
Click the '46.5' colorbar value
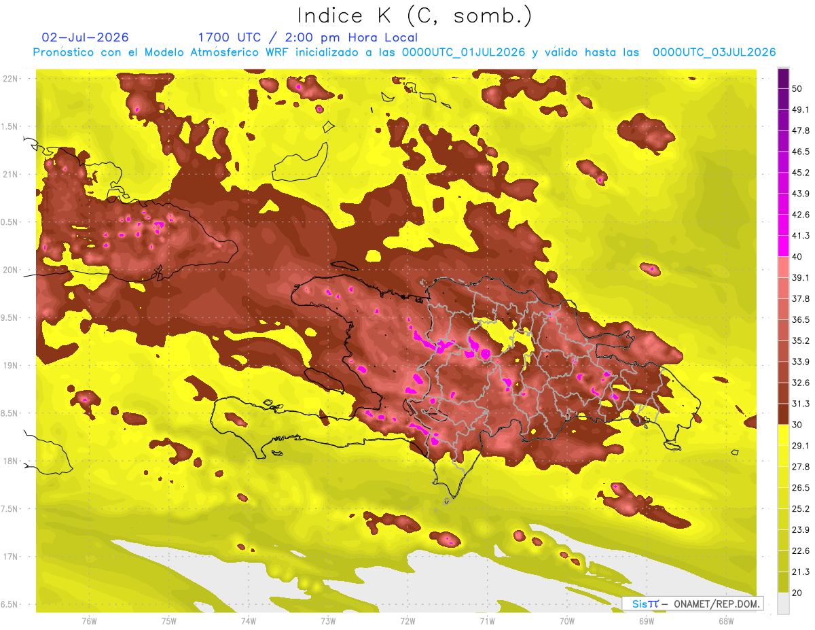[x=801, y=152]
